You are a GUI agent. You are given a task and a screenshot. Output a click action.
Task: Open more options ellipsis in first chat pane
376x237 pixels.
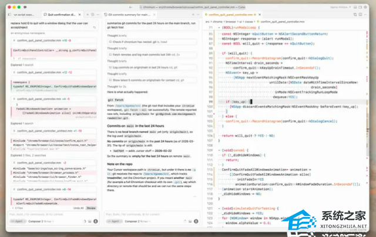(x=98, y=15)
